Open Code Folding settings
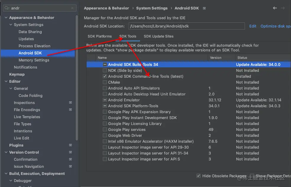This screenshot has width=291, height=187. 30,95
